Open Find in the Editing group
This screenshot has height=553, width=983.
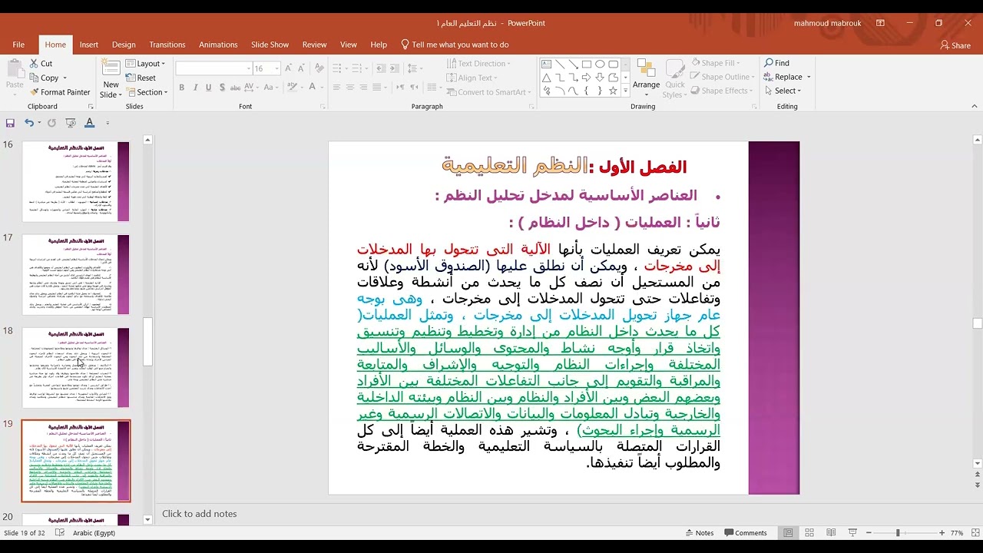point(776,63)
